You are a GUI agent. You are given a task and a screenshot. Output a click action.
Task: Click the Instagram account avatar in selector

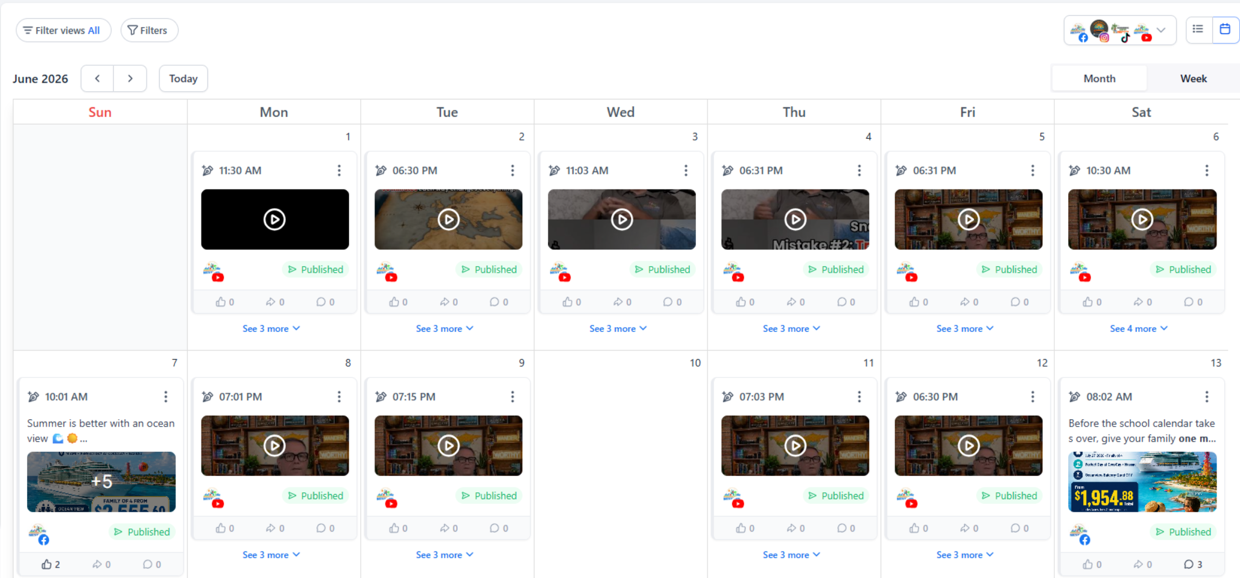point(1099,30)
